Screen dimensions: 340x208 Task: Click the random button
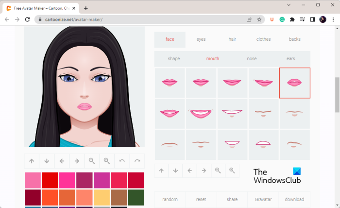click(x=170, y=200)
